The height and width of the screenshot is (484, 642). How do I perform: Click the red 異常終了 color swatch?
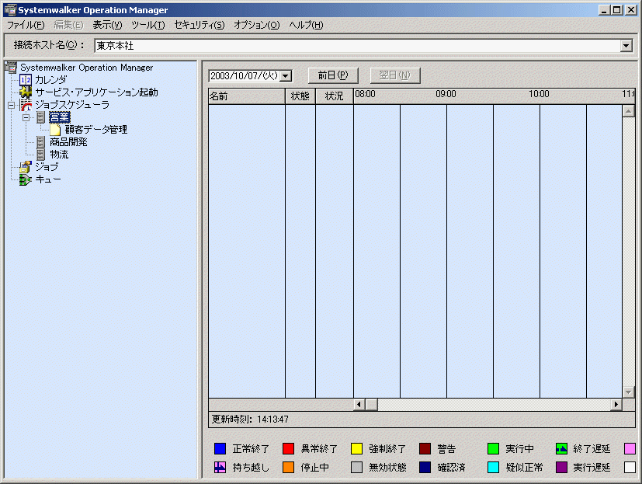[x=288, y=449]
